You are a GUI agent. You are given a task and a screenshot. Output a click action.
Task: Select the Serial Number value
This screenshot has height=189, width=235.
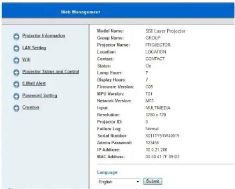[x=162, y=136]
